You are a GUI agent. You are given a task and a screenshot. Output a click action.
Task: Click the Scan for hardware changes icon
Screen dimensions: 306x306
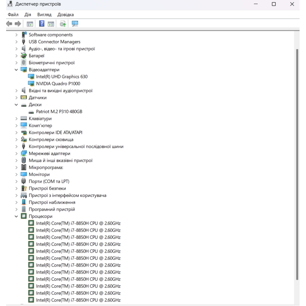pos(75,24)
